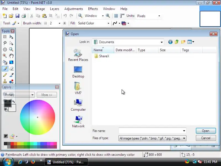Viewport: 221px width, 166px height.
Task: Open the Layers menu
Action: point(54,9)
